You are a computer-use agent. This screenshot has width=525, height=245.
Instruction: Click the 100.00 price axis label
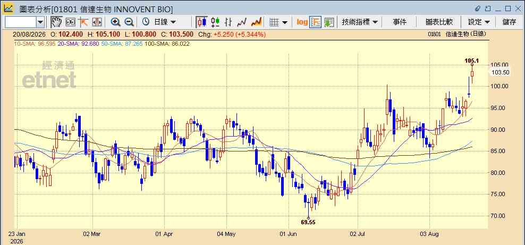[x=499, y=86]
